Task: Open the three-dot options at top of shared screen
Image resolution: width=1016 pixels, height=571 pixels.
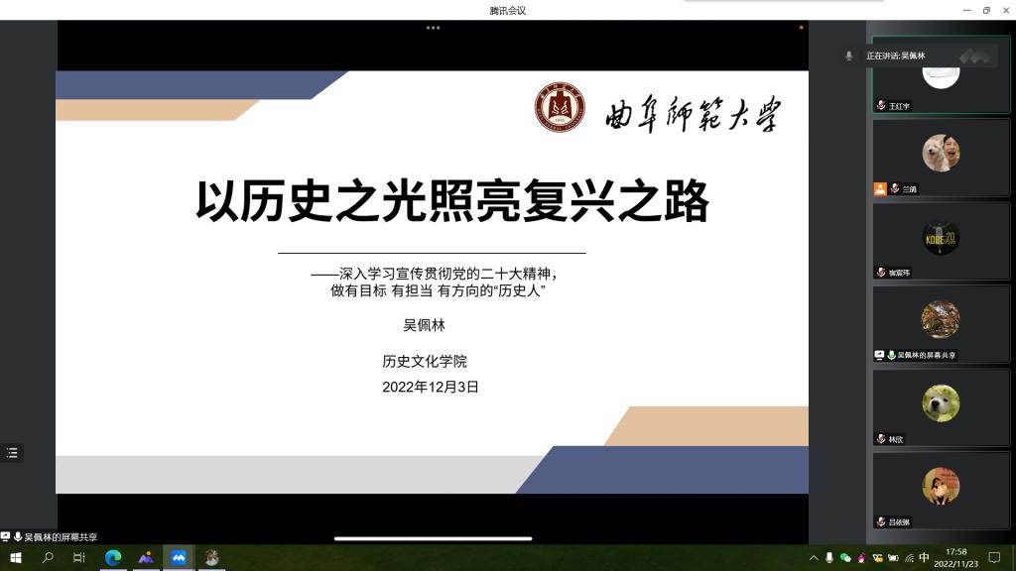Action: 433,27
